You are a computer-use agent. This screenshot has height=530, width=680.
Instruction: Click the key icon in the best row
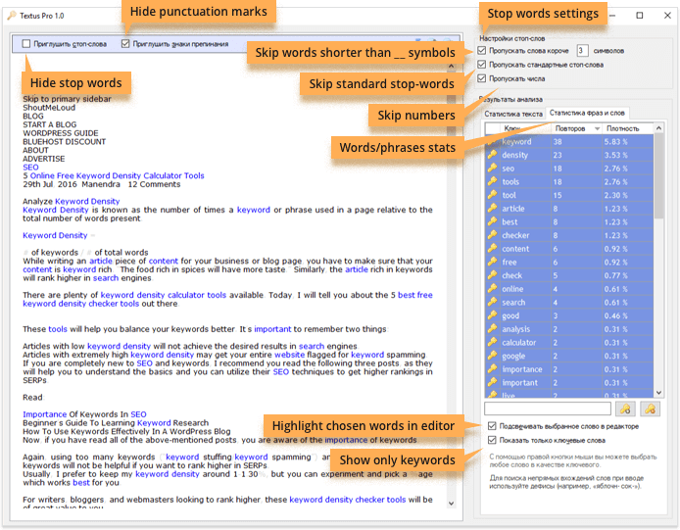pyautogui.click(x=492, y=221)
